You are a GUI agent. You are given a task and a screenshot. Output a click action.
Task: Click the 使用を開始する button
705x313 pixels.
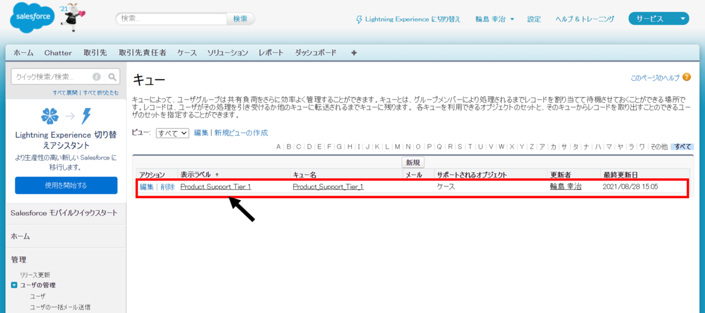point(66,185)
